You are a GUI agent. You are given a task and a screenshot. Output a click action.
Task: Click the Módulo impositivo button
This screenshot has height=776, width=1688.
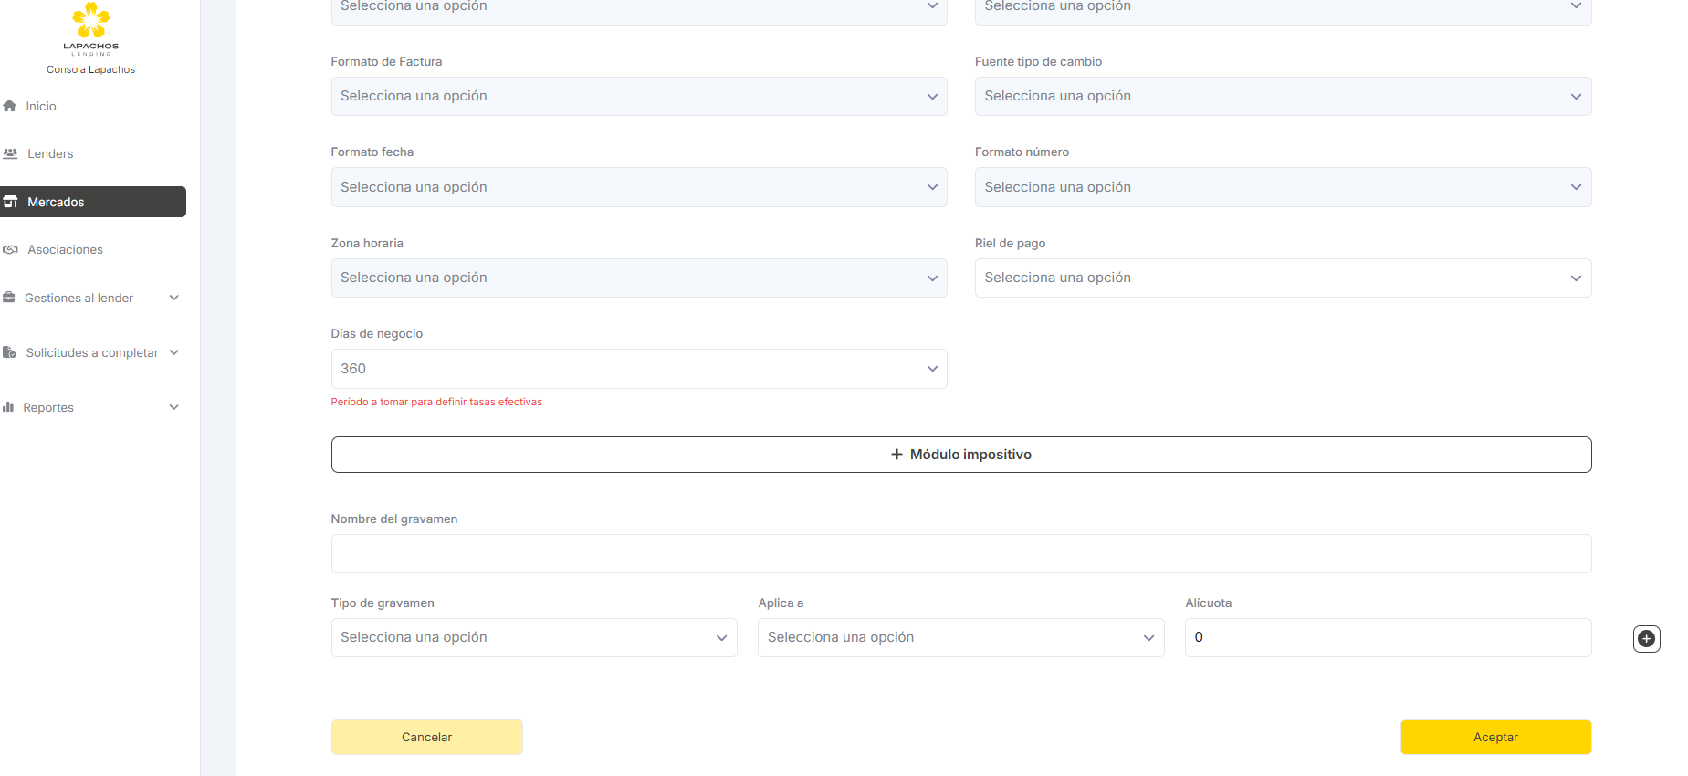coord(960,455)
